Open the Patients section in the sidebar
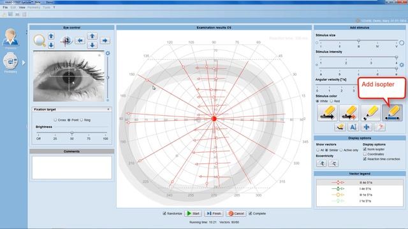This screenshot has width=408, height=229. coord(10,38)
